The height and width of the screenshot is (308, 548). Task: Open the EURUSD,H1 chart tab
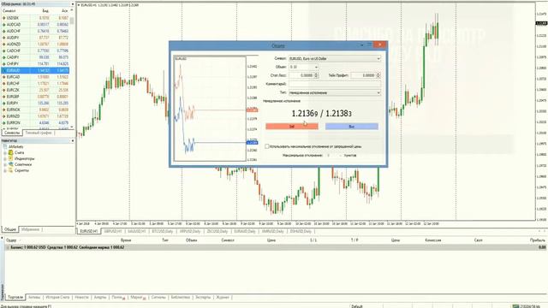pos(89,232)
